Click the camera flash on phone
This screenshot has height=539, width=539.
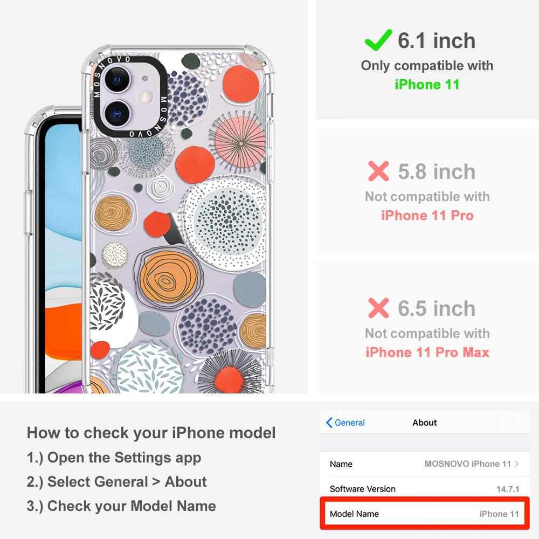(146, 96)
